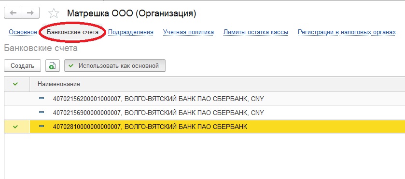Sort by the Наименование column header

pyautogui.click(x=58, y=84)
